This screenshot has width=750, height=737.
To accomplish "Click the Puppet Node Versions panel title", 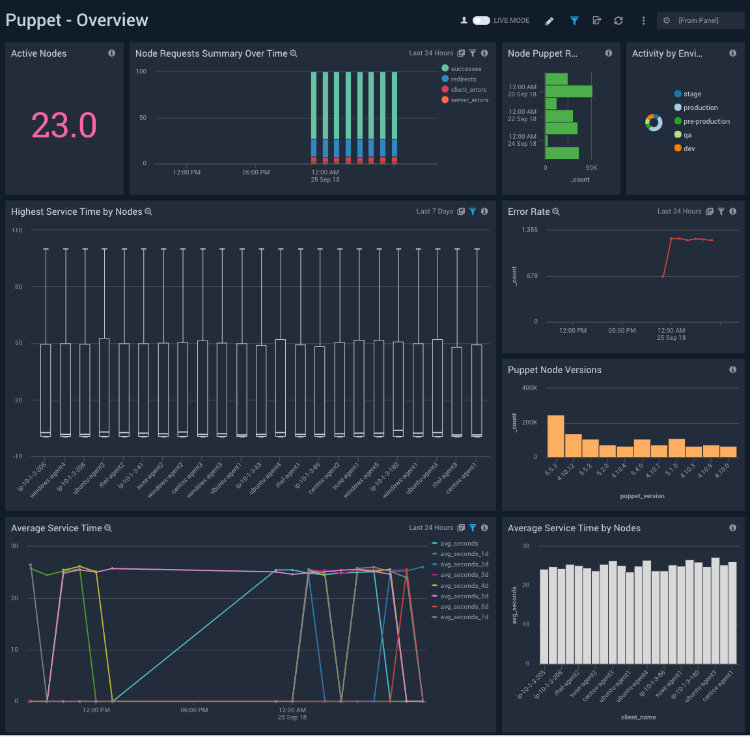I will (x=554, y=370).
